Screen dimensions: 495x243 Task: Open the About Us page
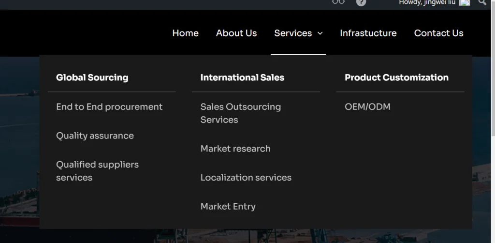[x=236, y=33]
